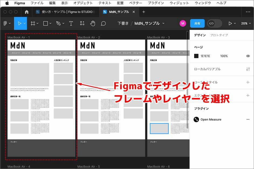The image size is (254, 169).
Task: Select the Hand tool
Action: point(92,23)
